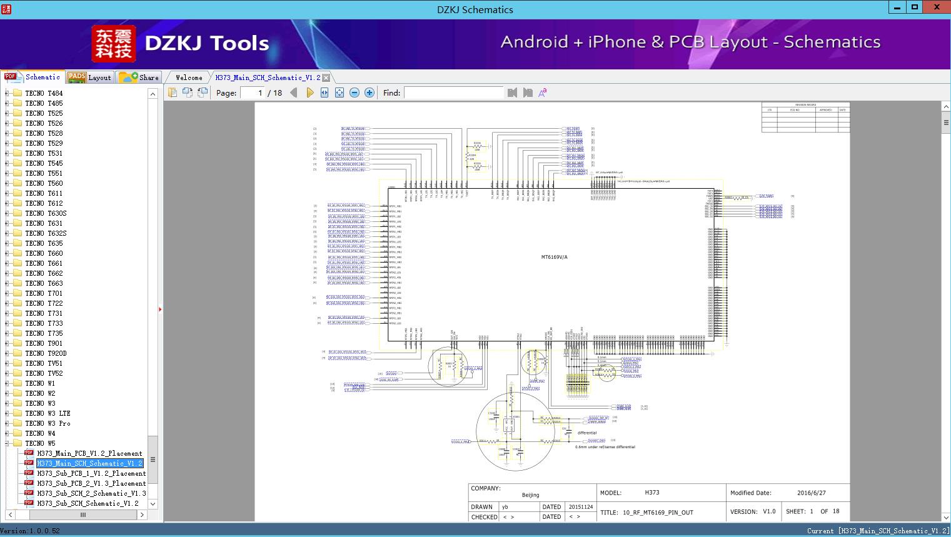Image resolution: width=951 pixels, height=537 pixels.
Task: Open H373_Sub_SCH_Schematic_V1.2 file
Action: point(88,503)
